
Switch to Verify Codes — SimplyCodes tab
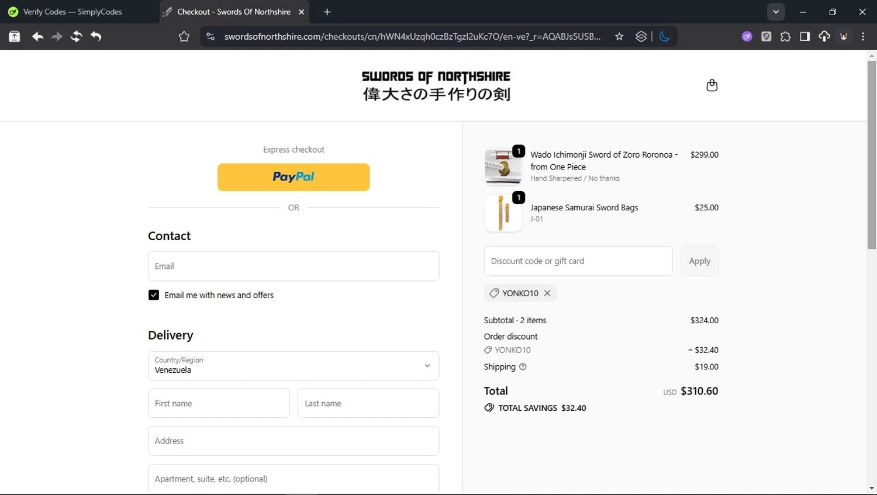pos(72,12)
